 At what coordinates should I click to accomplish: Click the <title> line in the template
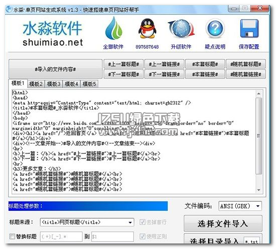[56, 108]
